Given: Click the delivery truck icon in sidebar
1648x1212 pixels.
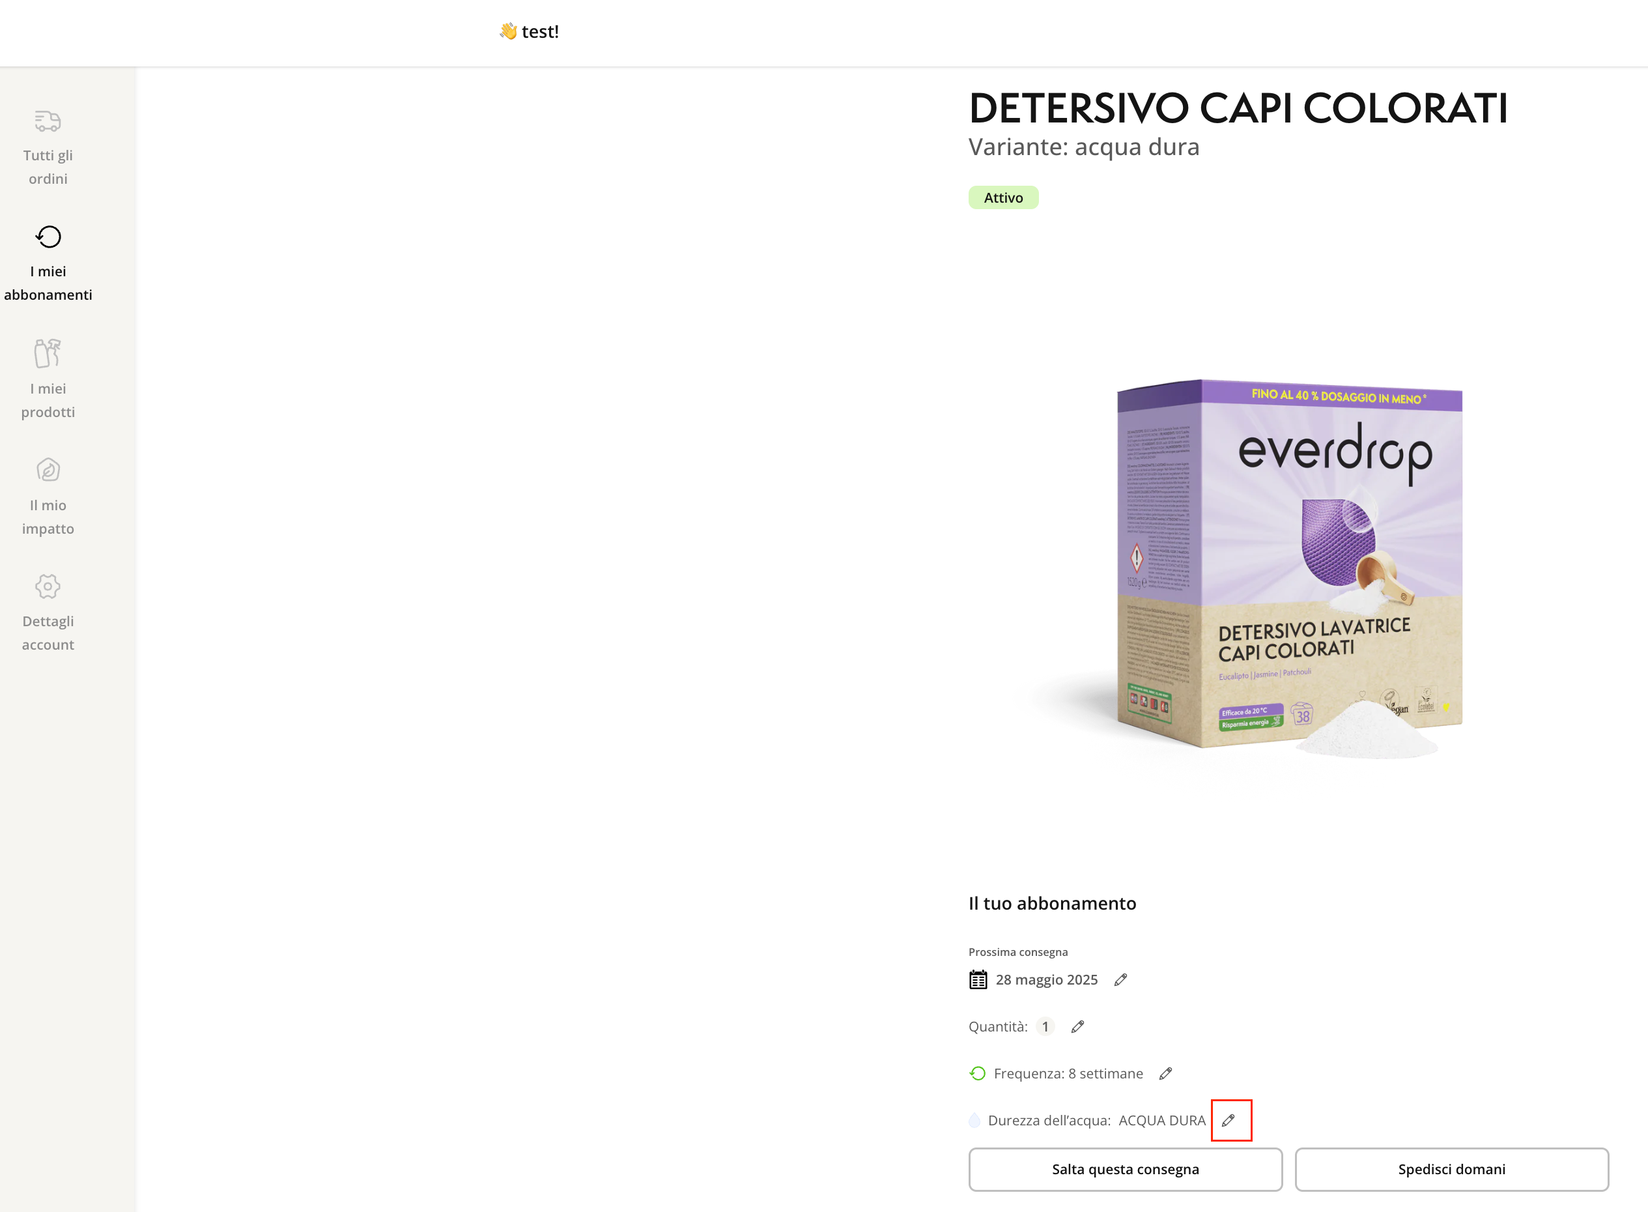Looking at the screenshot, I should tap(48, 121).
